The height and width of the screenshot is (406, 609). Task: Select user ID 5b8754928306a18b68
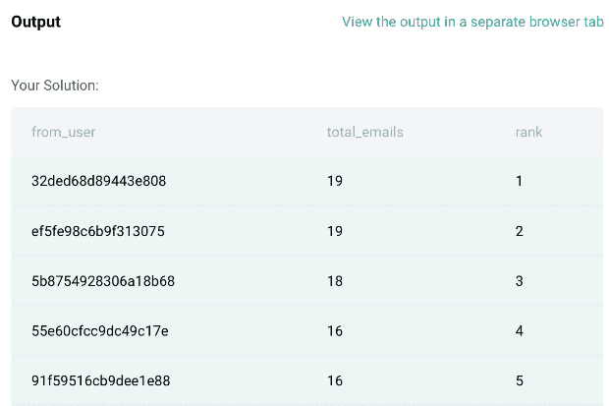(x=103, y=281)
